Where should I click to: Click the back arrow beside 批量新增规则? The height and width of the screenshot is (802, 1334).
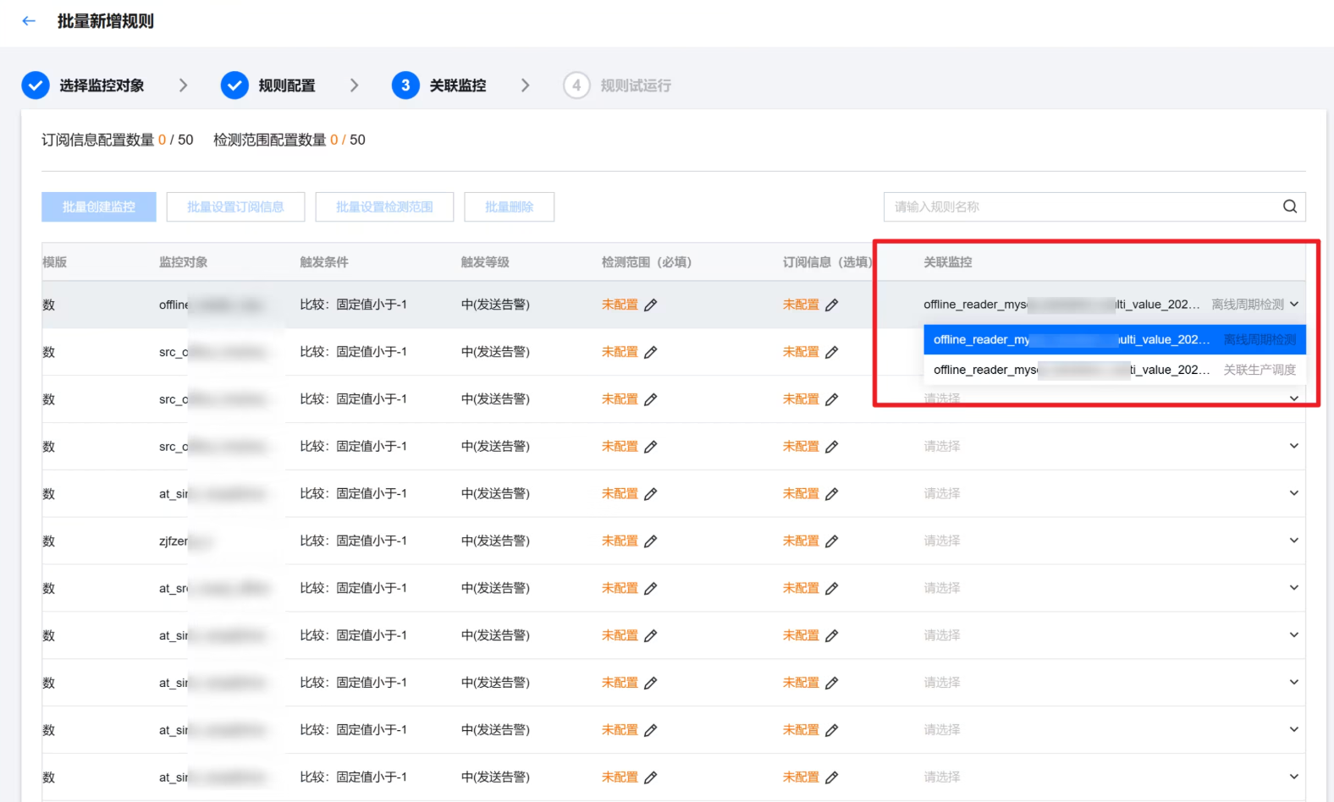coord(29,21)
